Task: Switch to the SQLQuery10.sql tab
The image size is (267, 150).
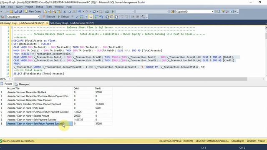Action: (x=72, y=23)
